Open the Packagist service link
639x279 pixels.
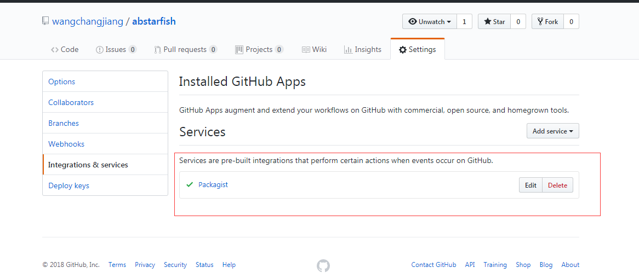point(213,185)
